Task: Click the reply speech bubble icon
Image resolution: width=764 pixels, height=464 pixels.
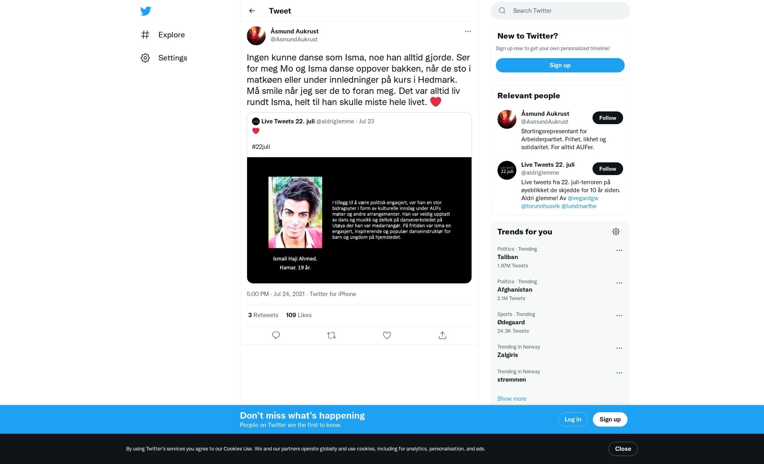Action: click(276, 335)
